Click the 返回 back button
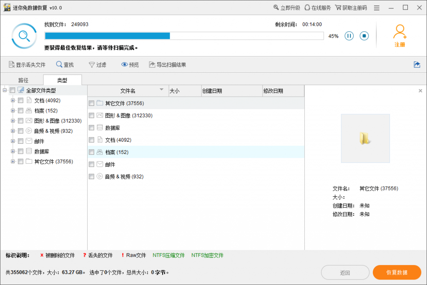 pos(345,272)
